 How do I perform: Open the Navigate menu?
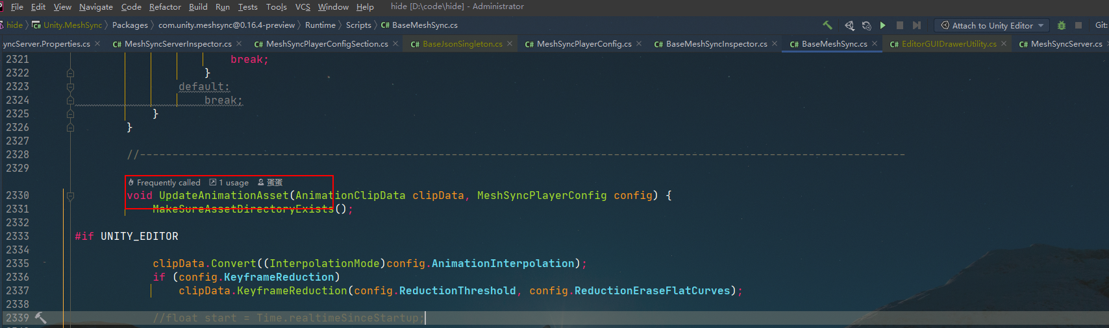(96, 6)
